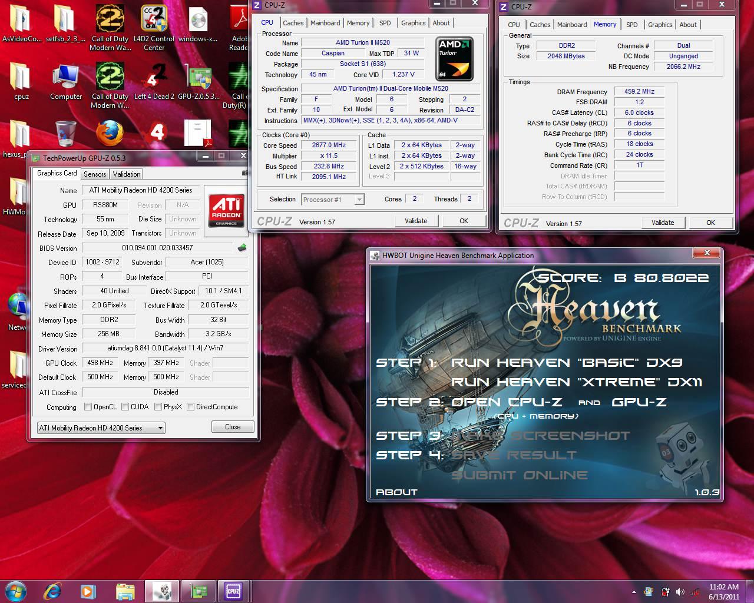Open the Windows Start menu

click(15, 591)
